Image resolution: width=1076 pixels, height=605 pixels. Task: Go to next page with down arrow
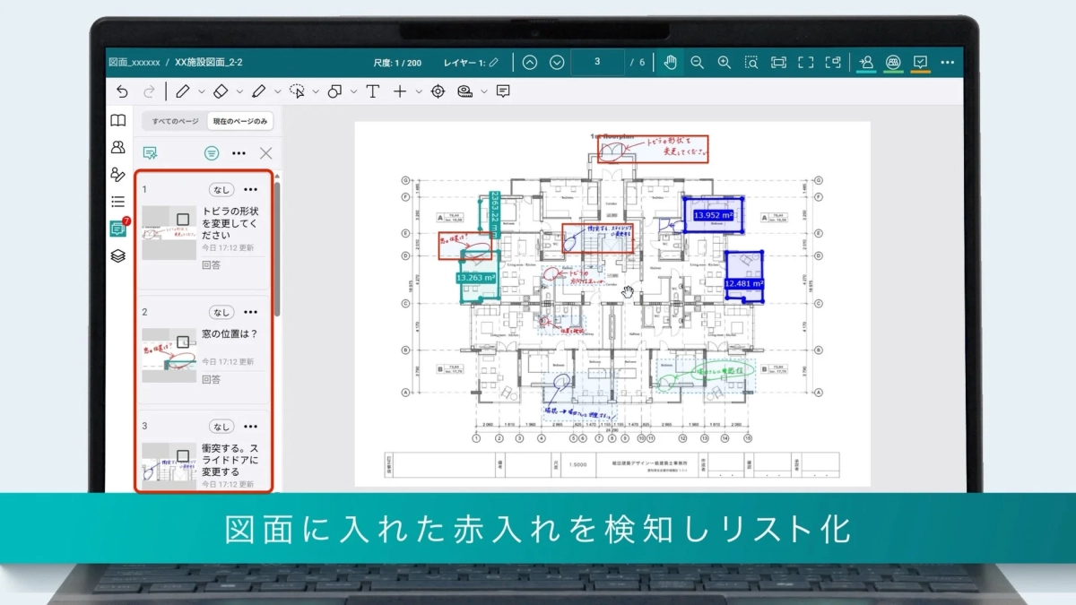tap(557, 62)
